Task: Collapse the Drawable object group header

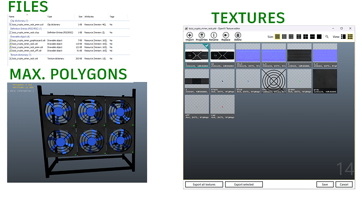Action: 20,37
